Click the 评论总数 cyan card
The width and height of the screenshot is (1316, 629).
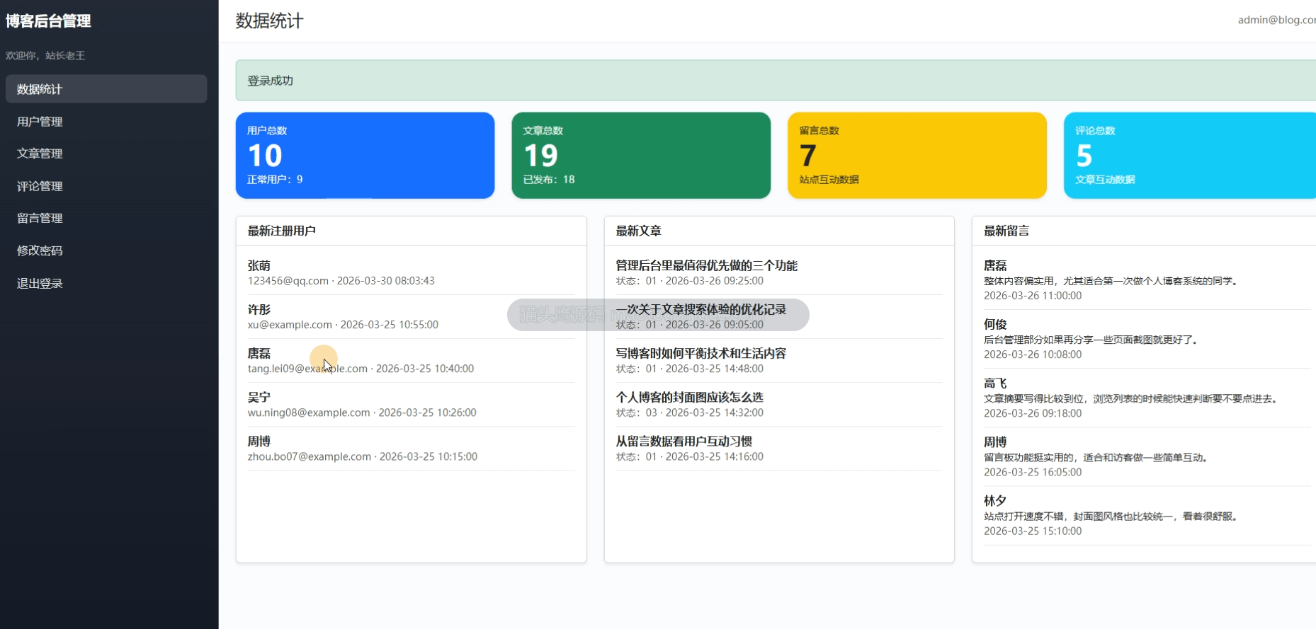pyautogui.click(x=1190, y=156)
